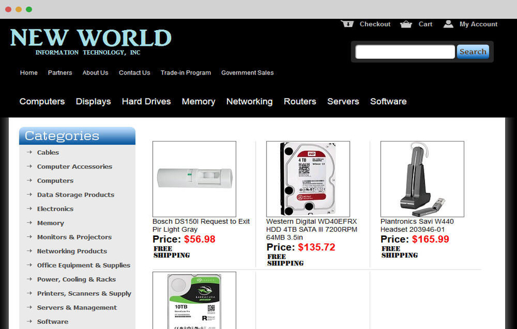Select Displays in the main navigation bar
The width and height of the screenshot is (517, 329).
[x=93, y=102]
